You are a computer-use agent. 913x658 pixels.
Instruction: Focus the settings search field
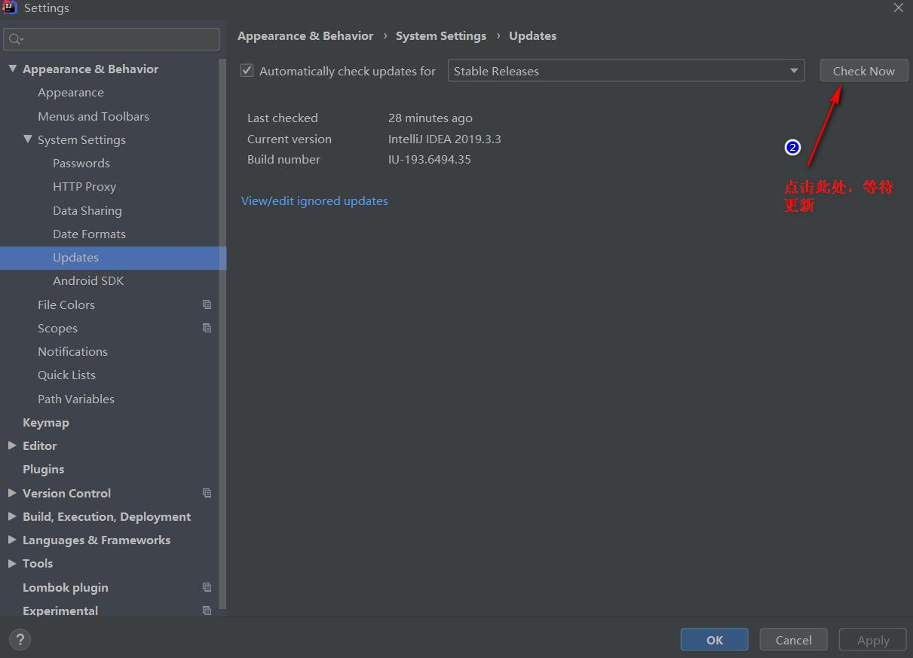click(x=112, y=39)
